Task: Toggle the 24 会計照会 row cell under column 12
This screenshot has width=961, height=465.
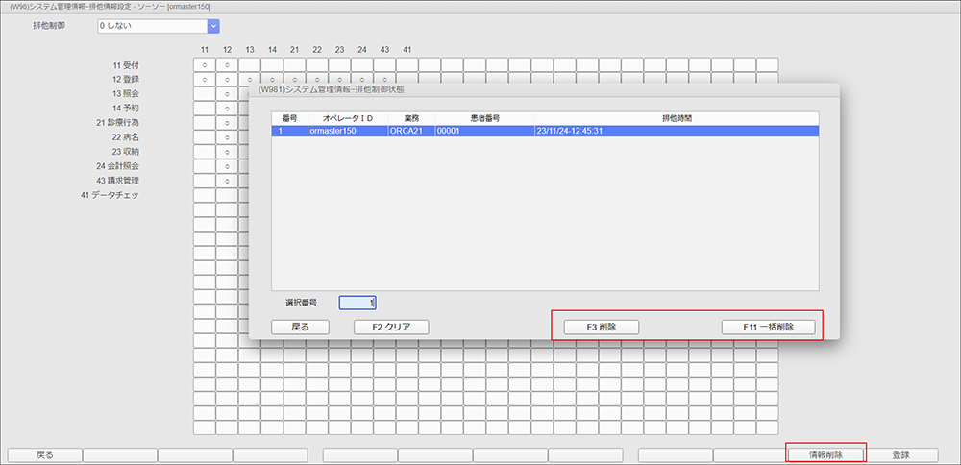Action: click(x=227, y=166)
